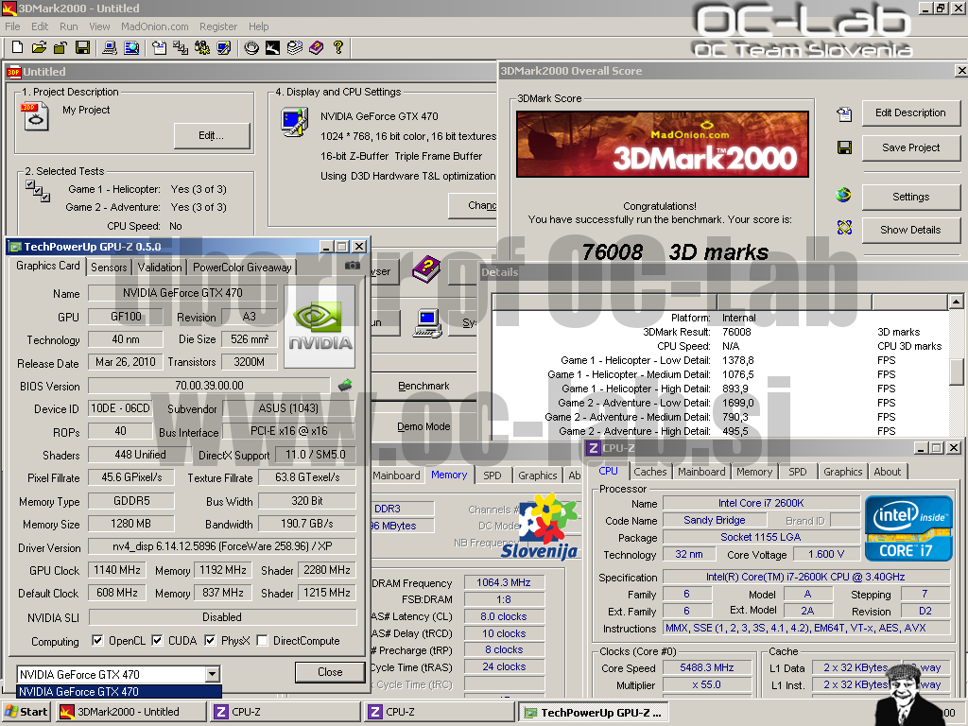Open the Help menu
Image resolution: width=968 pixels, height=726 pixels.
point(259,26)
